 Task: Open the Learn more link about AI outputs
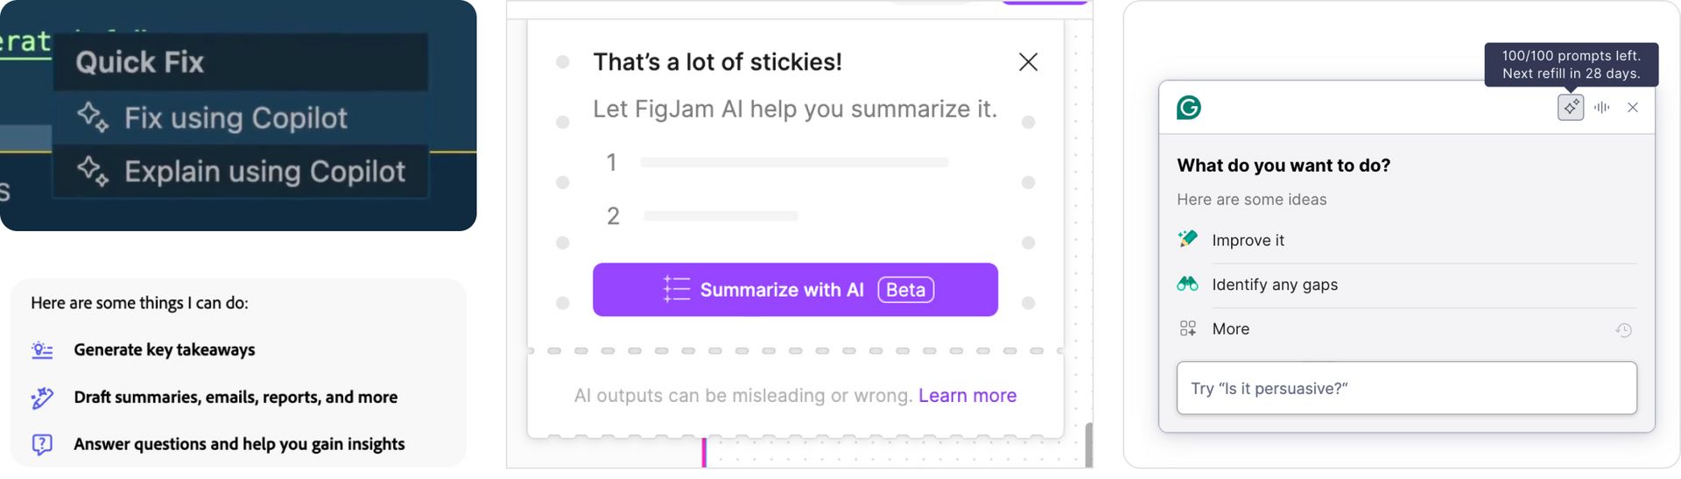(x=967, y=396)
